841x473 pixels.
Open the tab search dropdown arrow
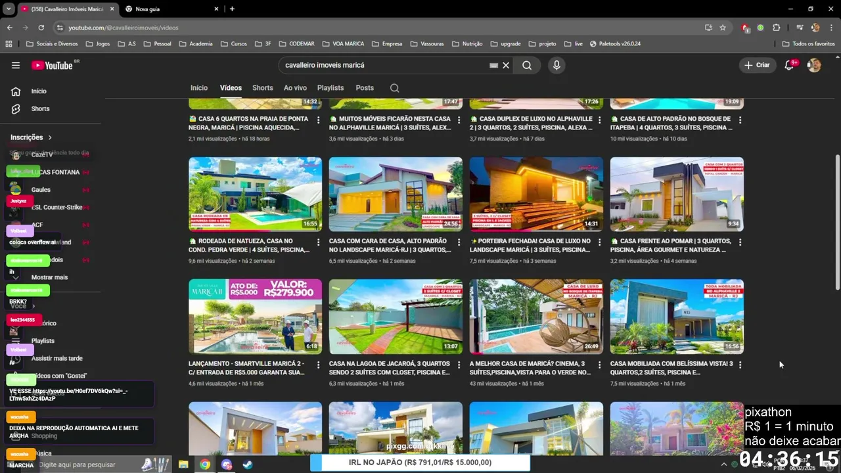(8, 9)
